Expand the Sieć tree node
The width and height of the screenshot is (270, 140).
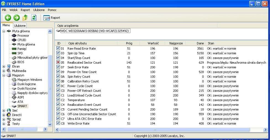coord(4,111)
